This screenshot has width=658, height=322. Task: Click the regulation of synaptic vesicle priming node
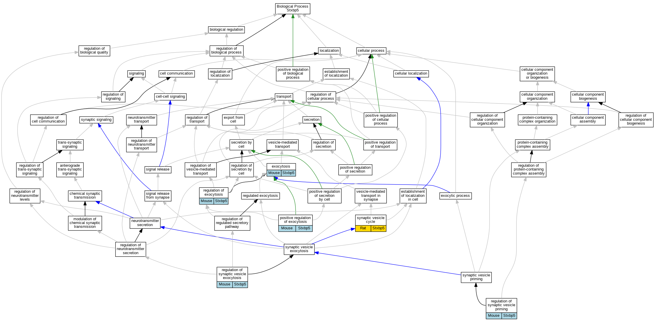[501, 305]
